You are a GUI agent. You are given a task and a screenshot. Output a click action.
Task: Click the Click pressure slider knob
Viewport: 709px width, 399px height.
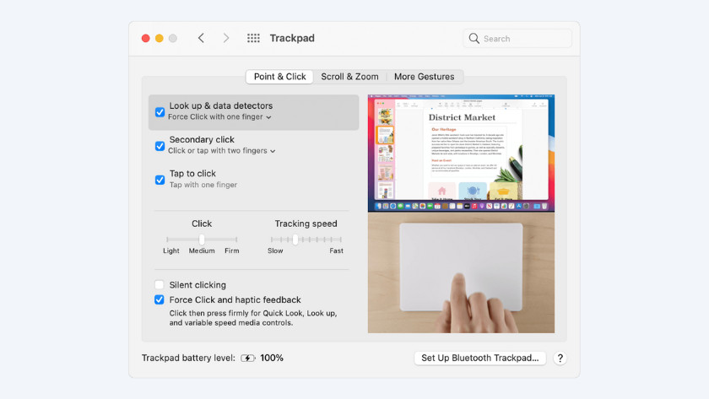[202, 240]
